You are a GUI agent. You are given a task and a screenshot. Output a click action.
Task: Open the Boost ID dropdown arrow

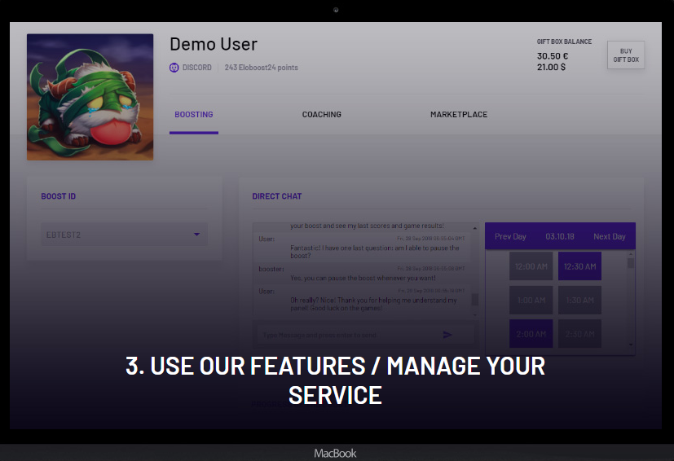pyautogui.click(x=197, y=234)
